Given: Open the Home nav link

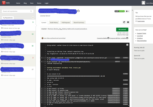Looking at the screenshot, I should [18, 3].
